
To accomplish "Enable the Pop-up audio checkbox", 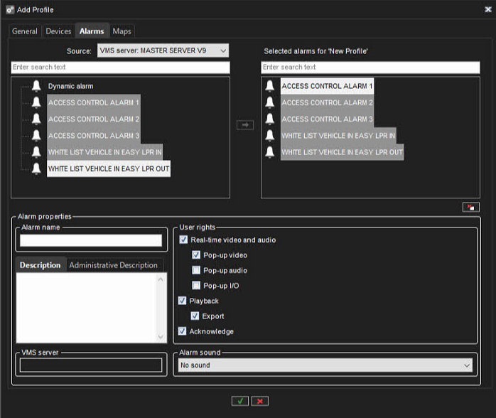I will (196, 271).
